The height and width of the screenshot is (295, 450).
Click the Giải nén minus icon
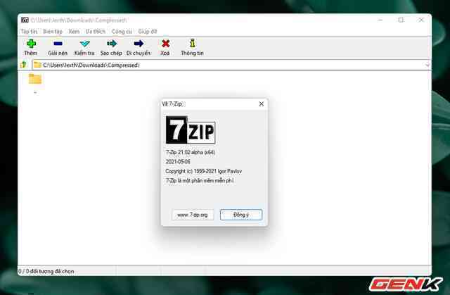pos(58,44)
